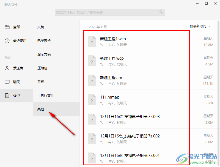Toggle the 演示文稿 category selection
The width and height of the screenshot is (220, 167).
[43, 54]
